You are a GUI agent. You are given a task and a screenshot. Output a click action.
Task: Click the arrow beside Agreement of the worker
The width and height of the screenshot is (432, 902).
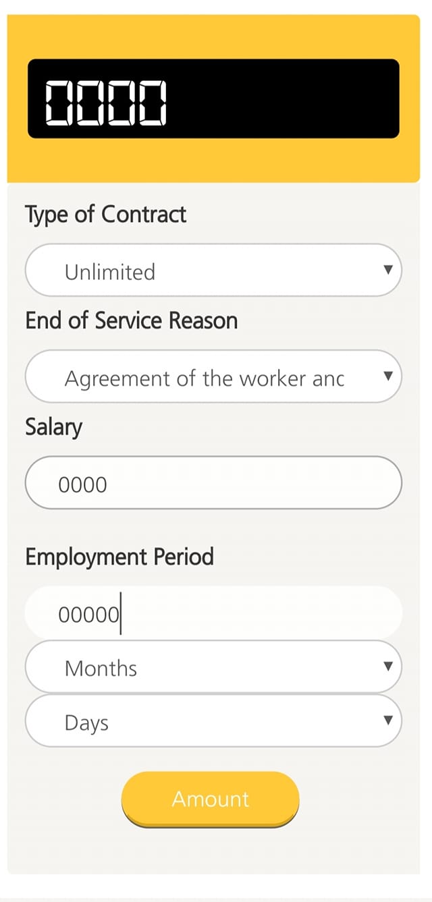(x=387, y=376)
